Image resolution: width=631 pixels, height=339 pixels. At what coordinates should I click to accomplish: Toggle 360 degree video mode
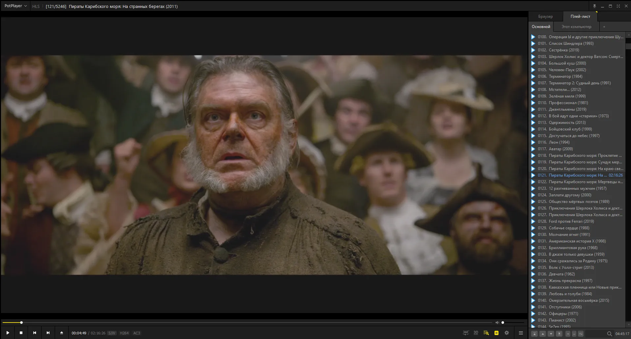pyautogui.click(x=466, y=333)
